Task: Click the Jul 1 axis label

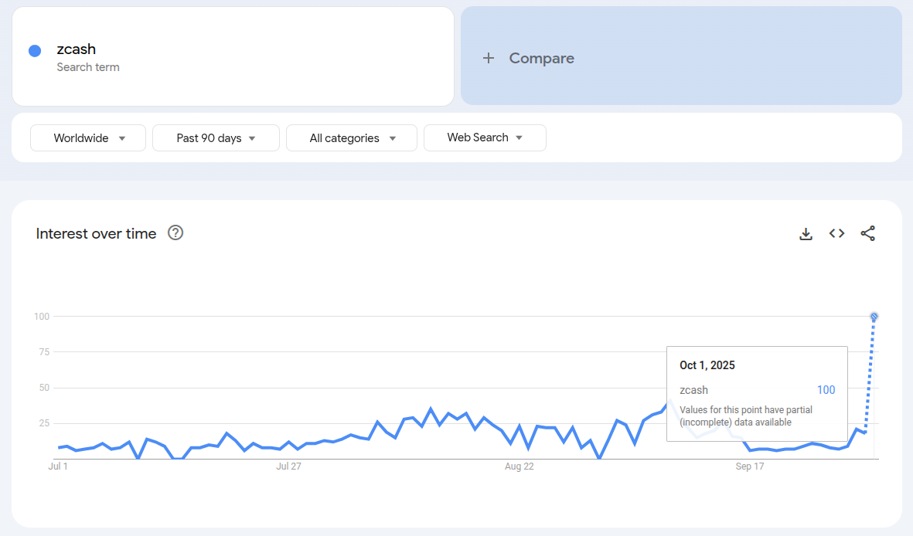Action: click(x=58, y=466)
